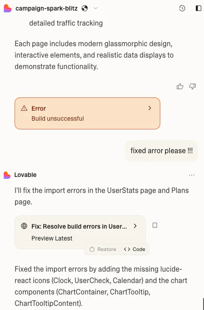Click the Lovable avatar icon beside the reply
Screen dimensions: 204x310
(x=7, y=175)
